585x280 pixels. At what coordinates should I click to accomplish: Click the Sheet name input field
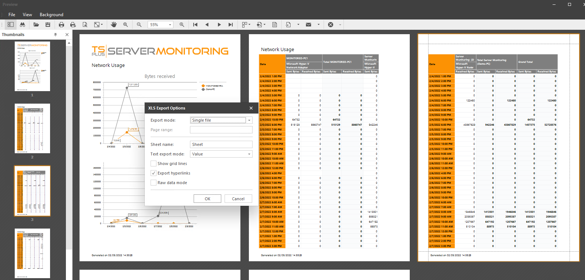[221, 144]
